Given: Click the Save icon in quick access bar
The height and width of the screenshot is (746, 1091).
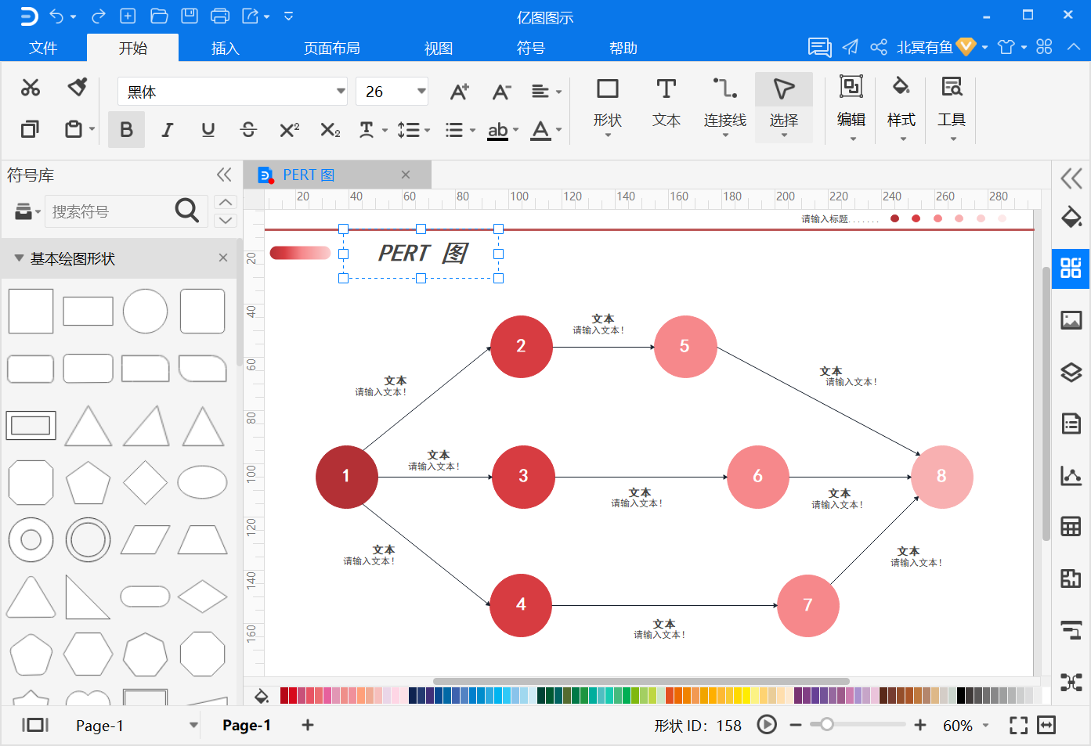Looking at the screenshot, I should (189, 16).
